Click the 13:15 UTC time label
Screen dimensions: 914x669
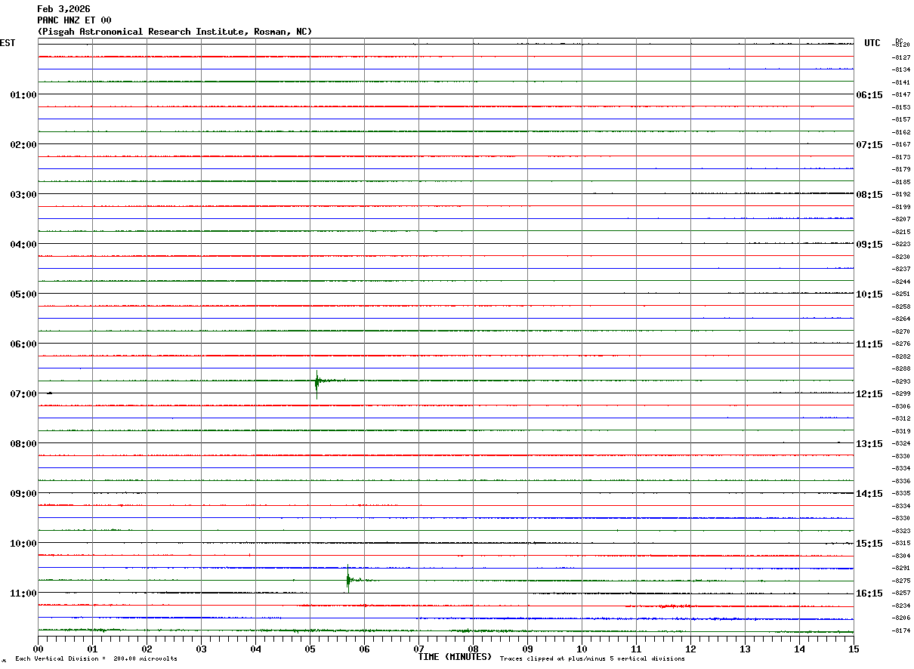[869, 444]
